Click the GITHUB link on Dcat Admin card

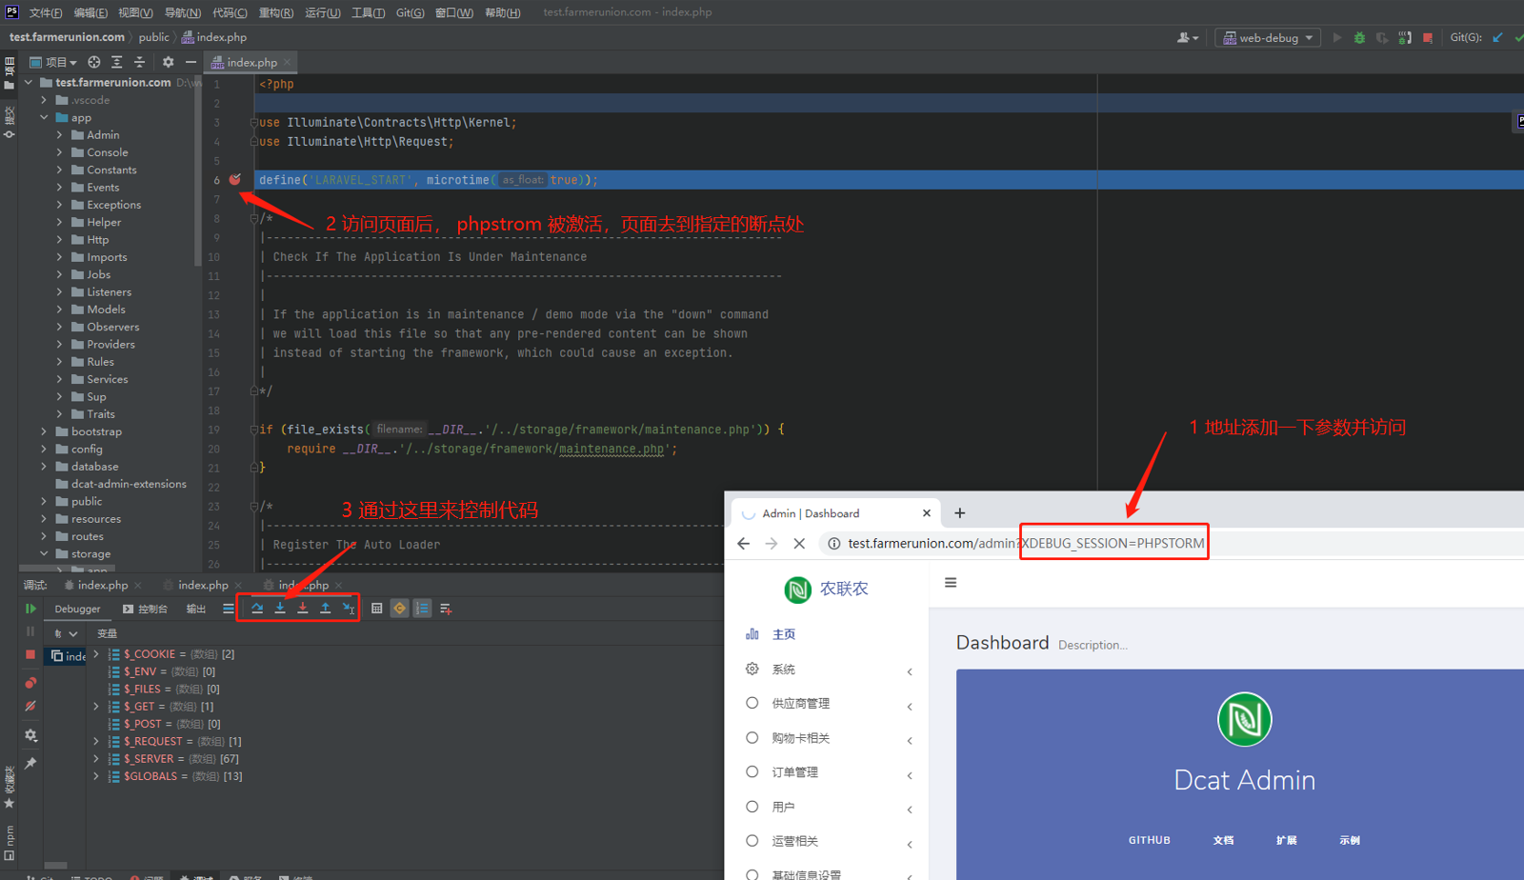[1150, 840]
